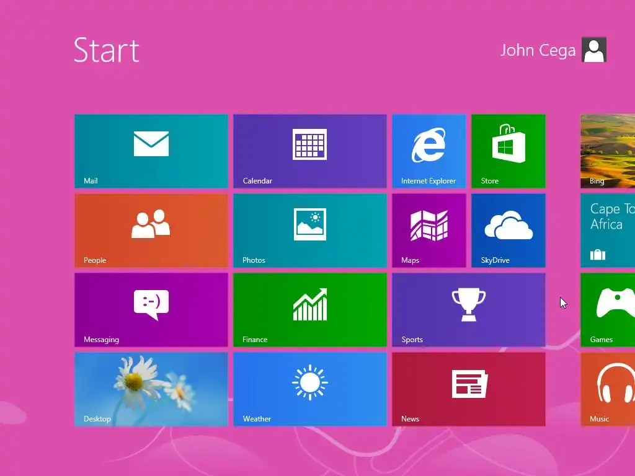Click the 'Weather' tile label

pos(257,419)
